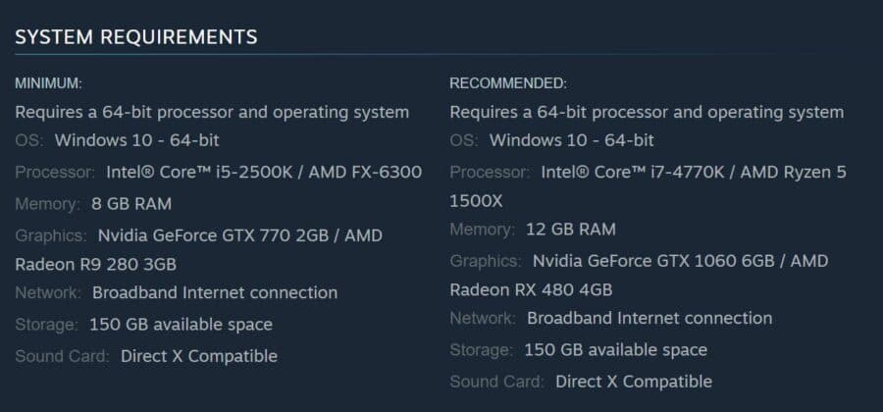Click minimum Direct X Compatible sound card

198,356
